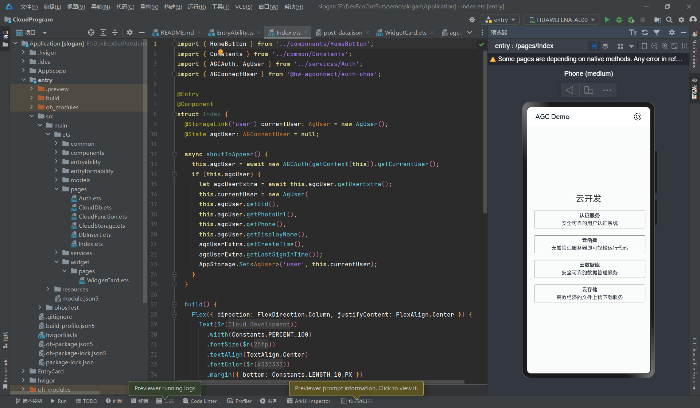Zoom in the preview

[664, 46]
